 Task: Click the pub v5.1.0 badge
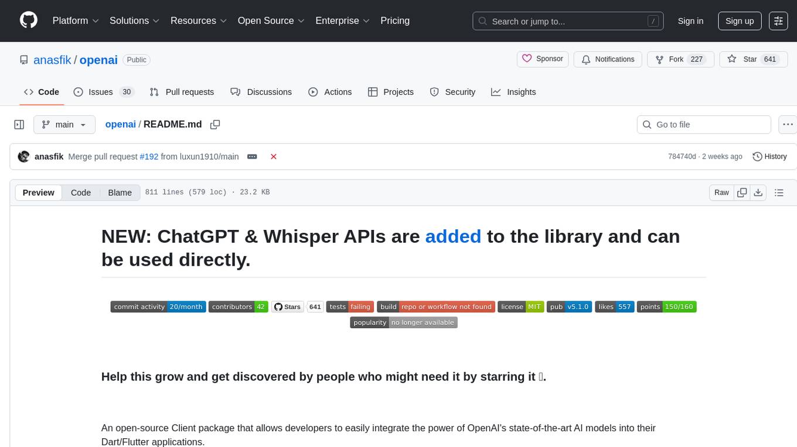(569, 307)
